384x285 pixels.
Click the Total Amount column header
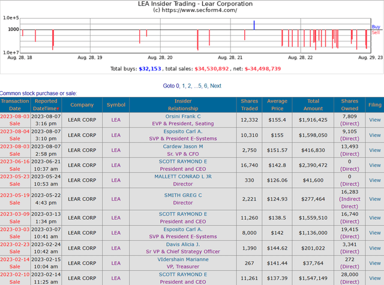[x=313, y=105]
